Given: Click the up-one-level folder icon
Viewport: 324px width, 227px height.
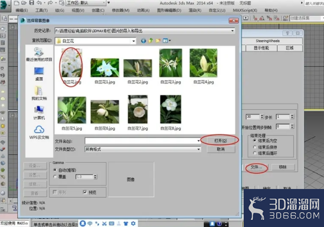Looking at the screenshot, I should 150,41.
